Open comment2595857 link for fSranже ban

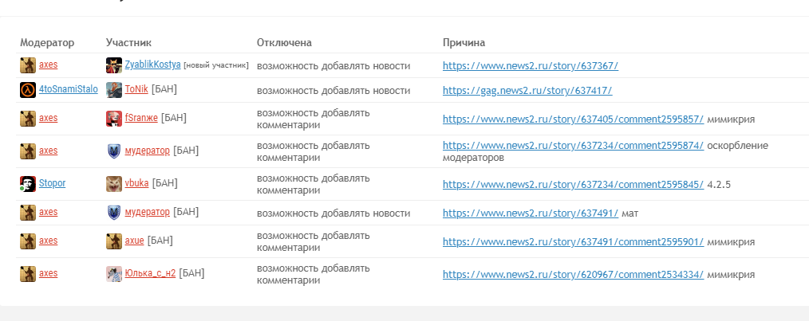click(573, 119)
